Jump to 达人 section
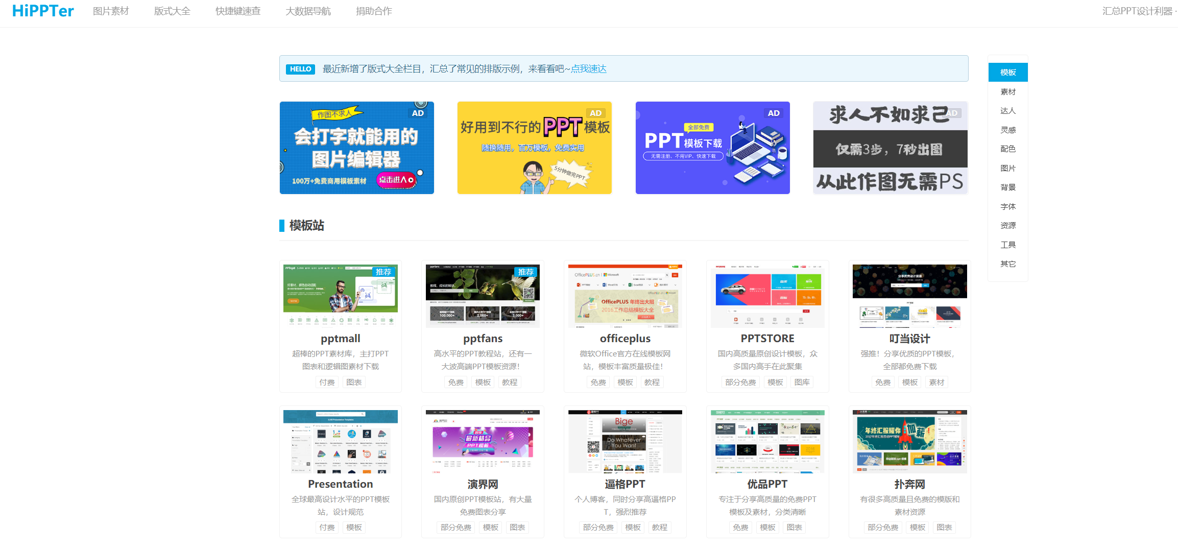1178x550 pixels. (x=1008, y=111)
